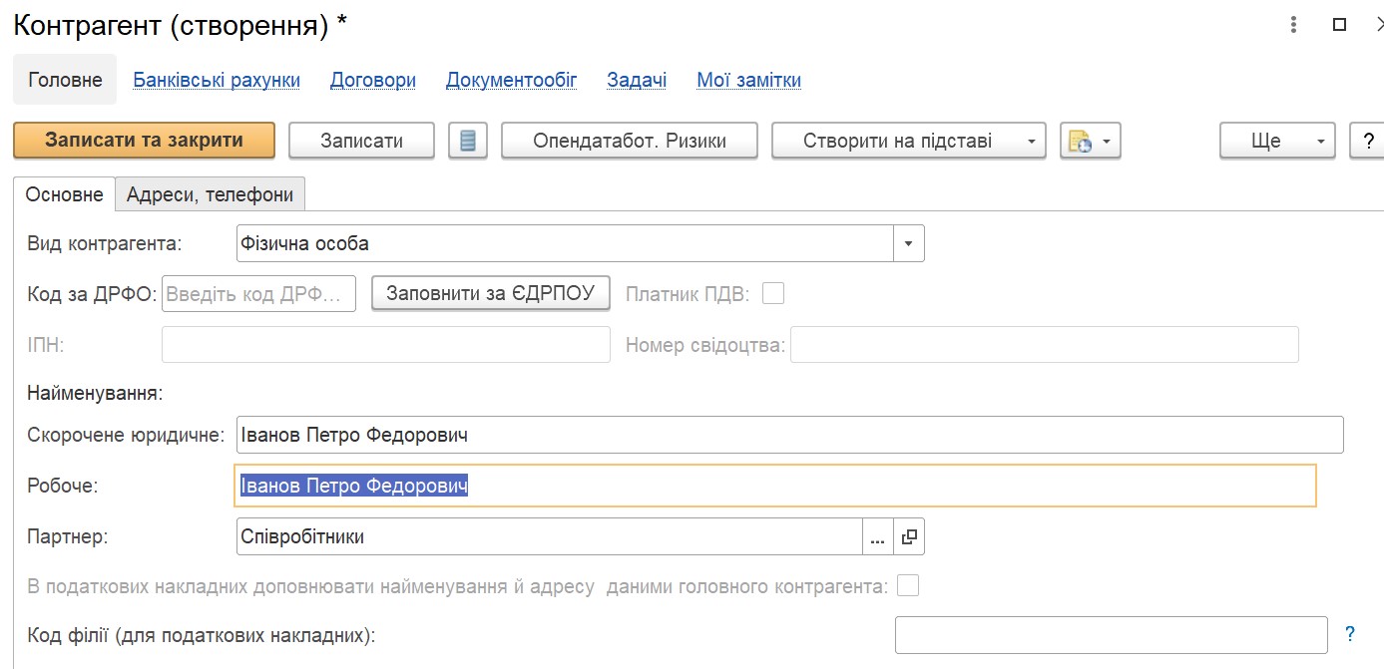Click the Опендатабот. Ризики button

coord(629,141)
